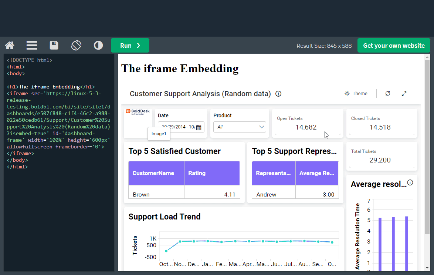The width and height of the screenshot is (434, 275).
Task: Click the save code floppy disk icon
Action: point(54,46)
